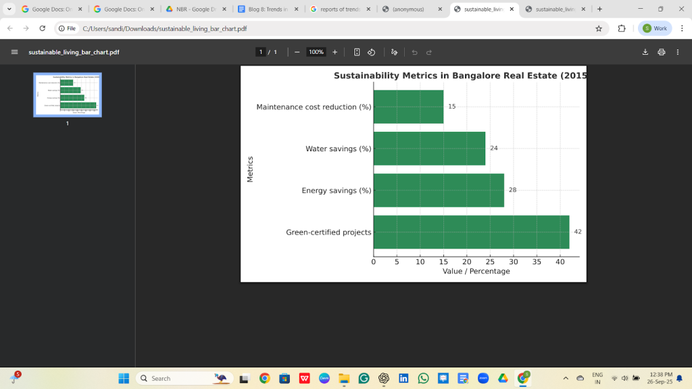Reload the current page

(43, 28)
